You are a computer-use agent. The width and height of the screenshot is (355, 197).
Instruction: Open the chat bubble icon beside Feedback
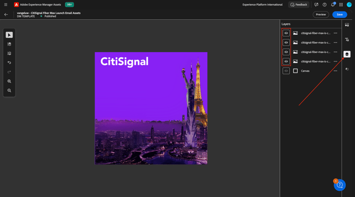(x=316, y=5)
